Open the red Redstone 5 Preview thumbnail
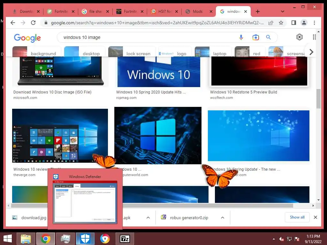The width and height of the screenshot is (327, 245). (259, 71)
